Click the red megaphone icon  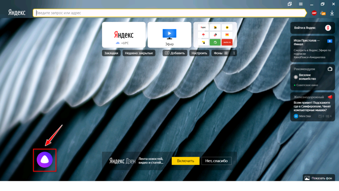click(x=330, y=97)
